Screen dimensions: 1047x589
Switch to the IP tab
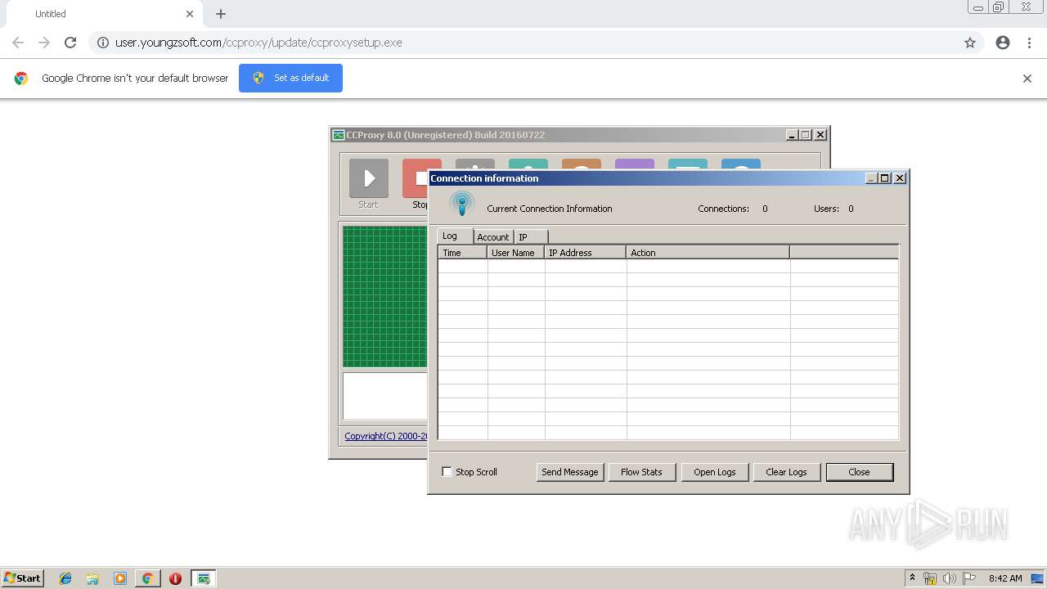530,237
